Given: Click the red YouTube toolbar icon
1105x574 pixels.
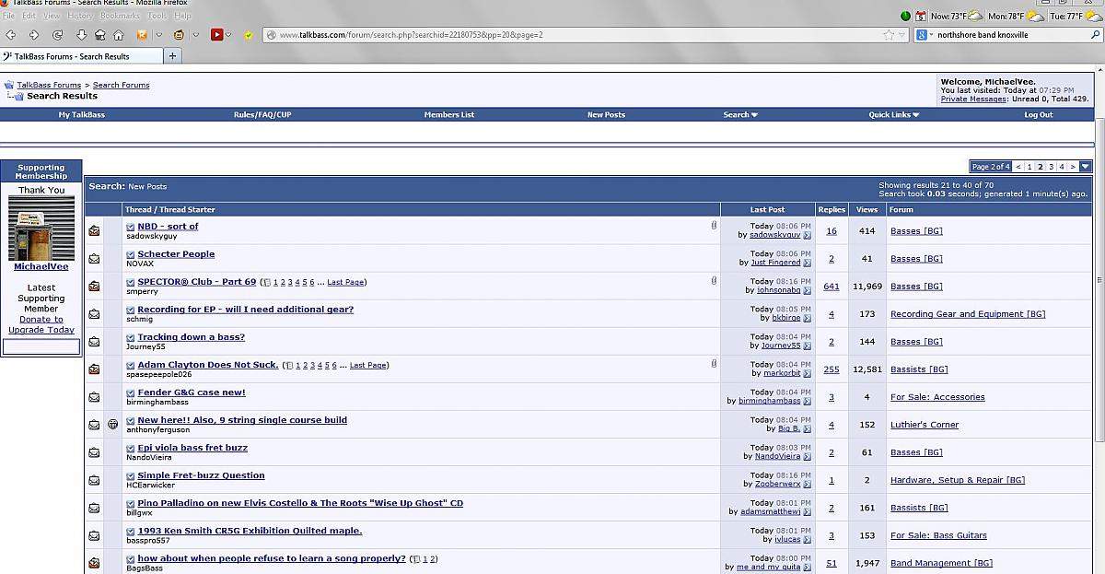Looking at the screenshot, I should [217, 35].
